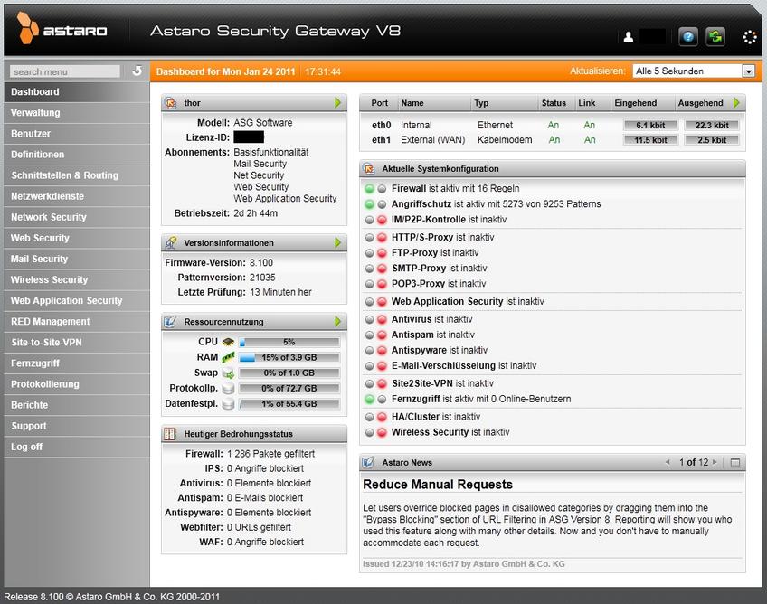Viewport: 767px width, 604px height.
Task: Go to next Astaro News item
Action: pyautogui.click(x=715, y=462)
